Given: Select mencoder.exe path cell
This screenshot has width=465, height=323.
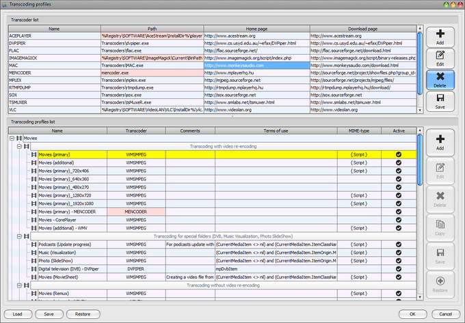Looking at the screenshot, I should pyautogui.click(x=152, y=73).
